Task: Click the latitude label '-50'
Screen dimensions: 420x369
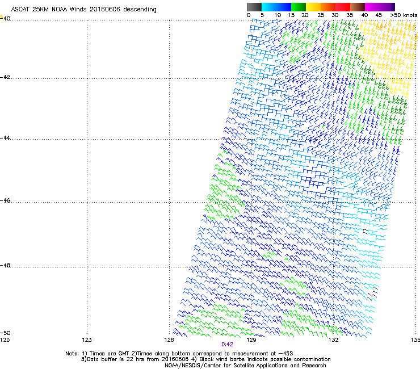Action: [x=5, y=333]
